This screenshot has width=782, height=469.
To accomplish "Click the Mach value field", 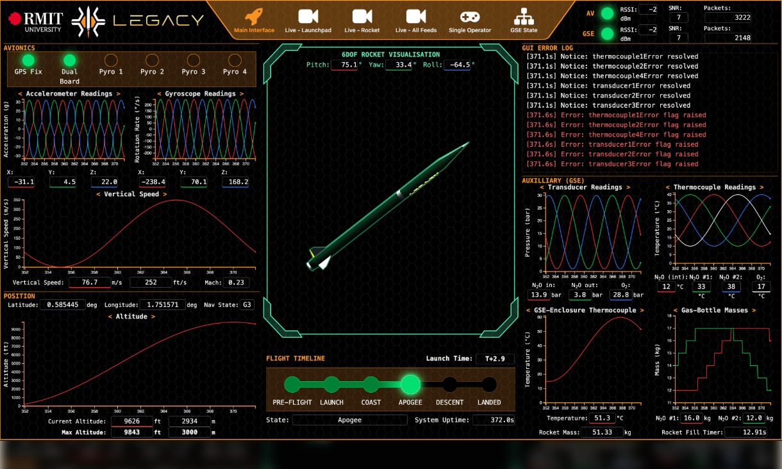I will coord(237,283).
